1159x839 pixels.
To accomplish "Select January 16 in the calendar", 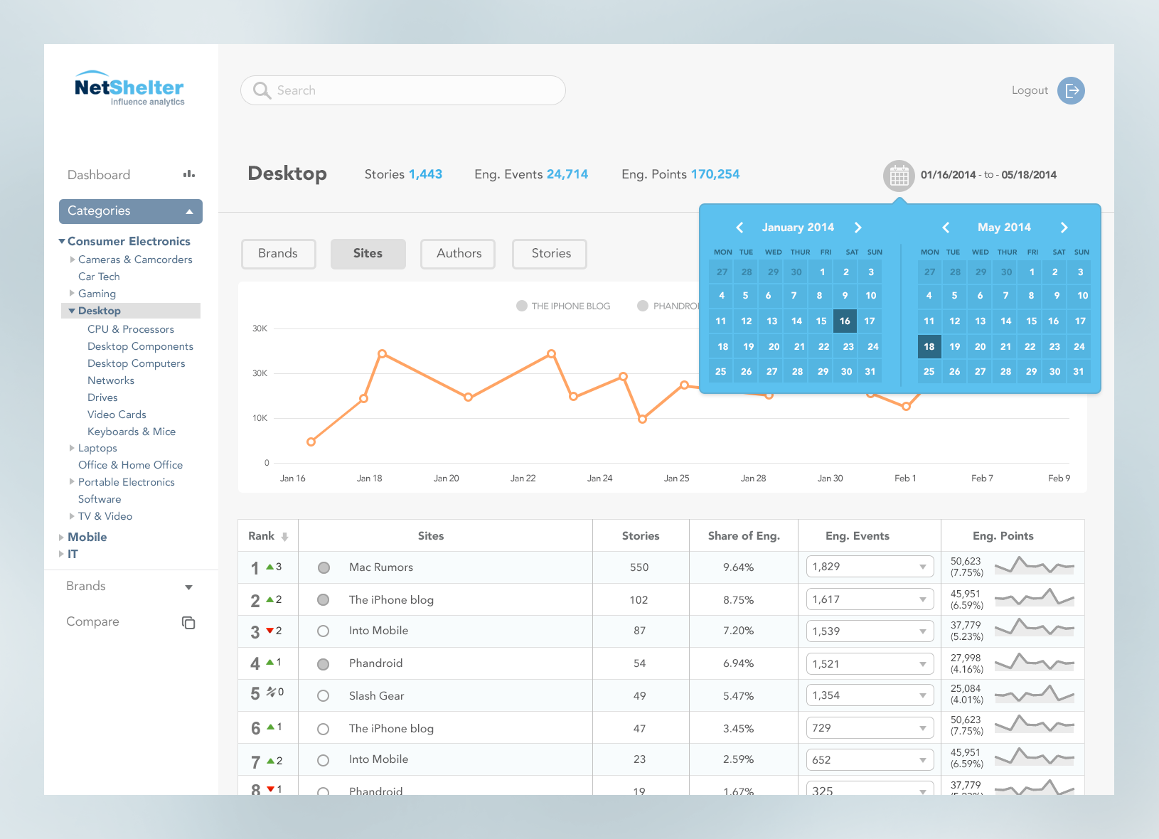I will point(845,321).
